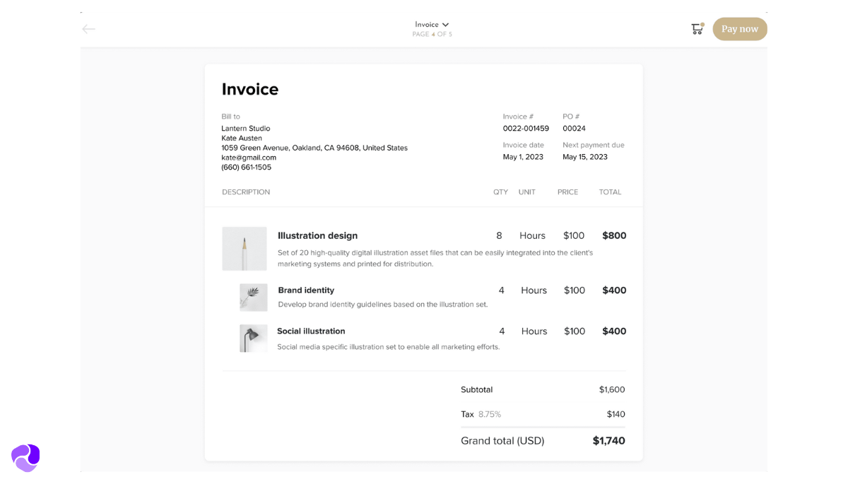Click the Page 4 of 5 indicator
The height and width of the screenshot is (484, 848).
click(x=432, y=35)
